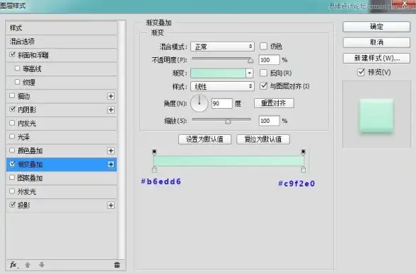Enable 外发光 outer glow checkbox
This screenshot has height=274, width=416.
pyautogui.click(x=12, y=191)
